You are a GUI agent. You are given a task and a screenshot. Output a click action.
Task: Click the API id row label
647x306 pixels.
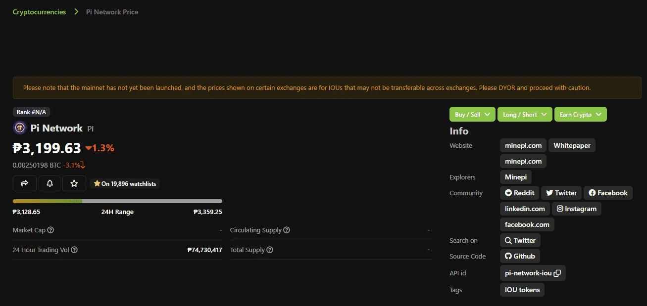coord(458,273)
